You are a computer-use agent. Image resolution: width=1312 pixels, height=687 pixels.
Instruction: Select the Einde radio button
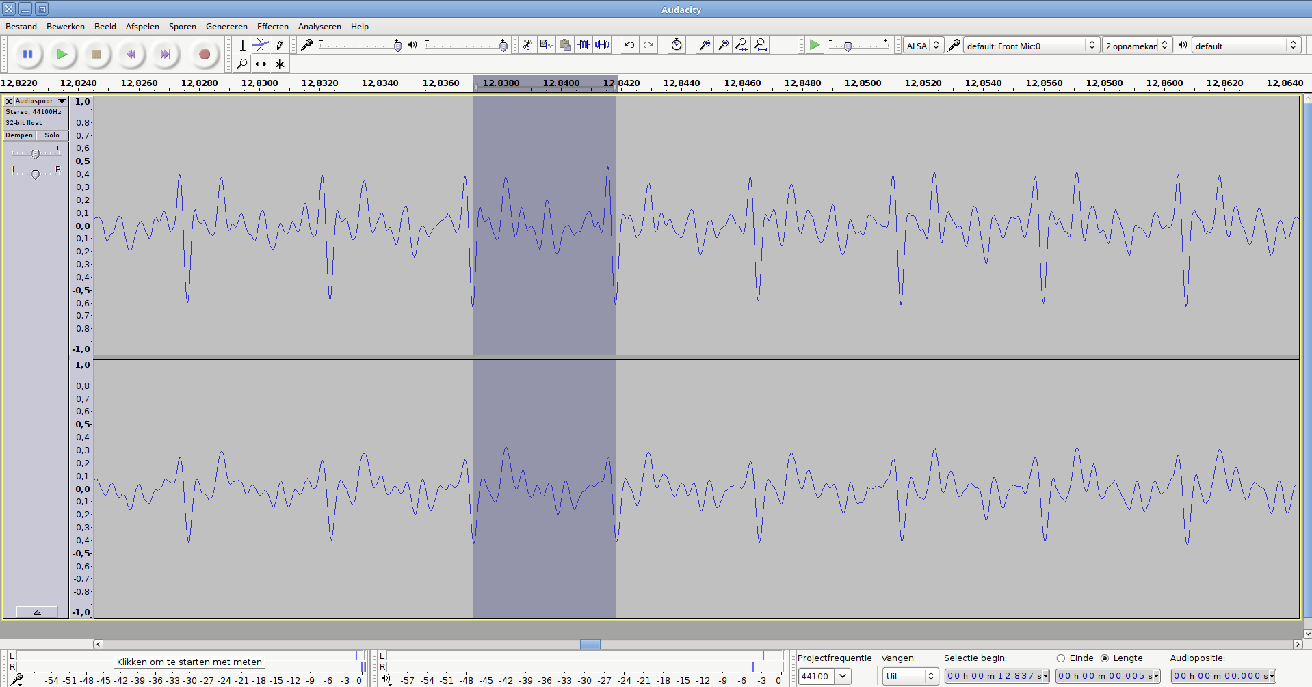point(1061,658)
